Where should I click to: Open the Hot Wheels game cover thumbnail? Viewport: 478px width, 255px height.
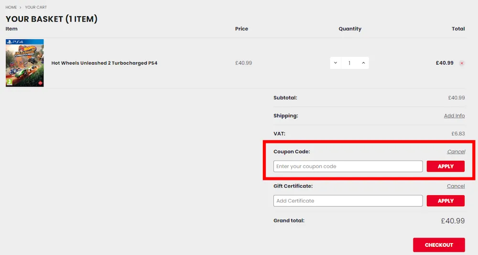[x=25, y=63]
